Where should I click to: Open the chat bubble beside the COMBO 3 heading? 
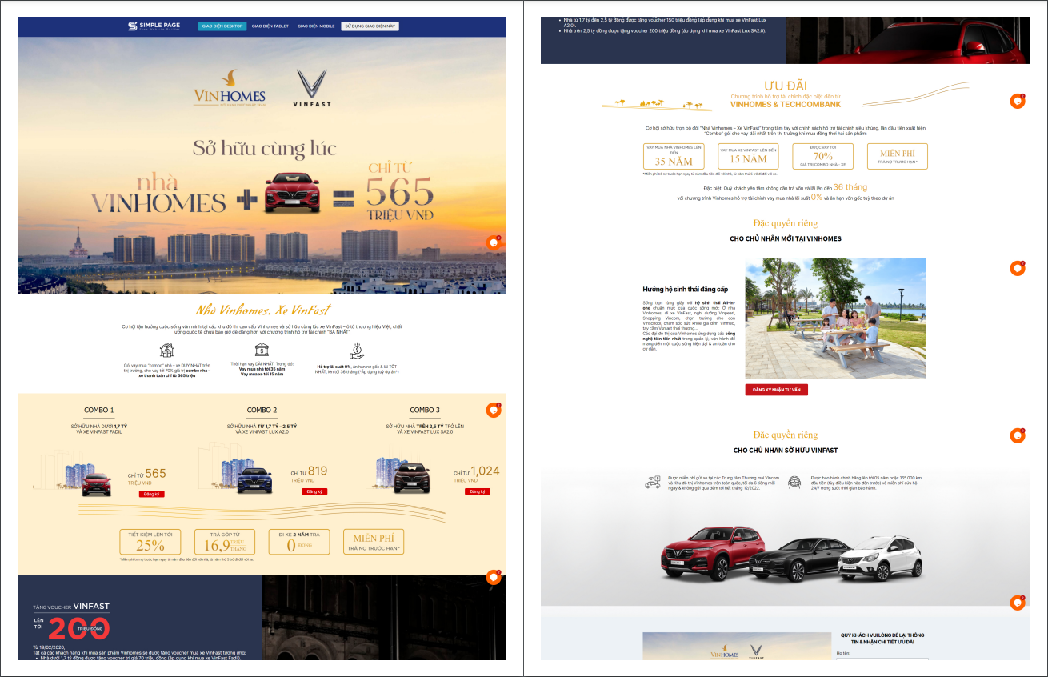click(x=494, y=410)
